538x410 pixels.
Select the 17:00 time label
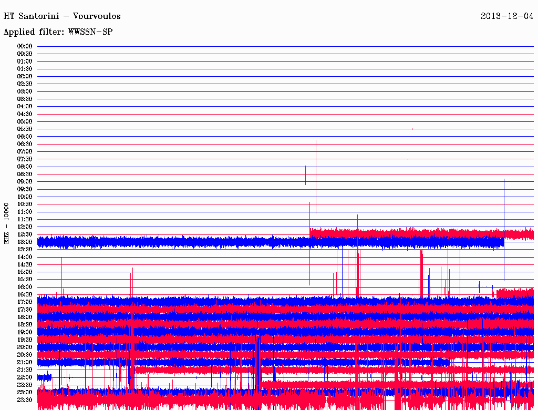tap(25, 302)
